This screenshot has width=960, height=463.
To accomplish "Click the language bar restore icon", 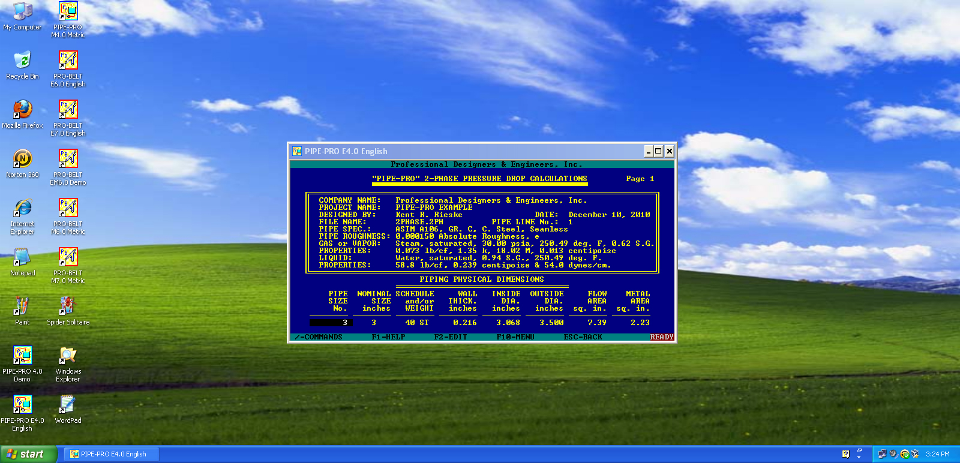I will (859, 450).
